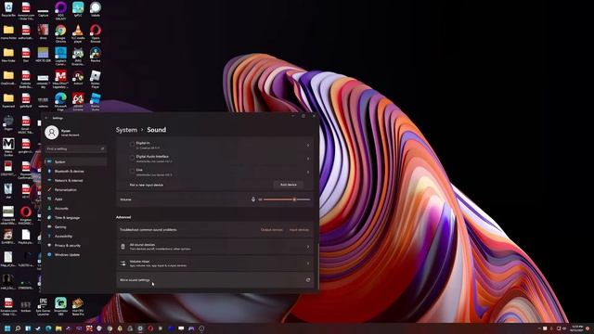Troubleshoot Input devices link
The height and width of the screenshot is (334, 594).
click(299, 230)
